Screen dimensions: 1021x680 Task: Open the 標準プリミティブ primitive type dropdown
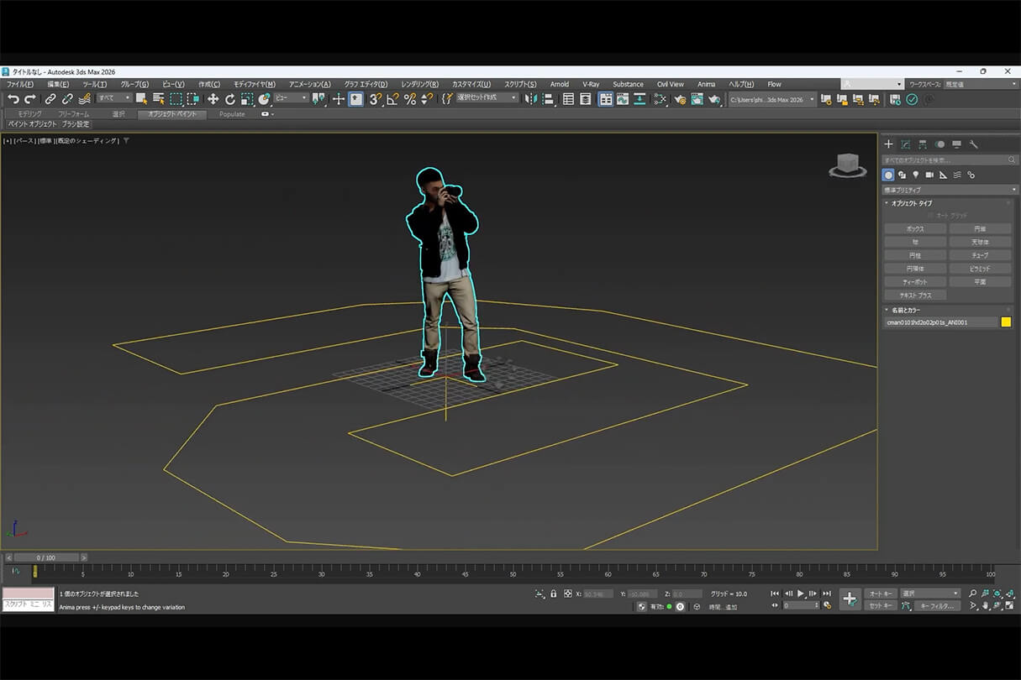[949, 190]
